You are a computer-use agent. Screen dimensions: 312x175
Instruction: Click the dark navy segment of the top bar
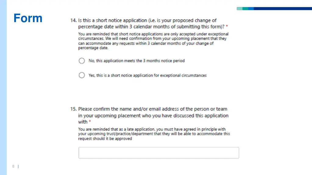tap(283, 9)
